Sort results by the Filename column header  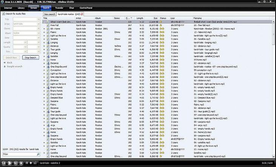(231, 18)
